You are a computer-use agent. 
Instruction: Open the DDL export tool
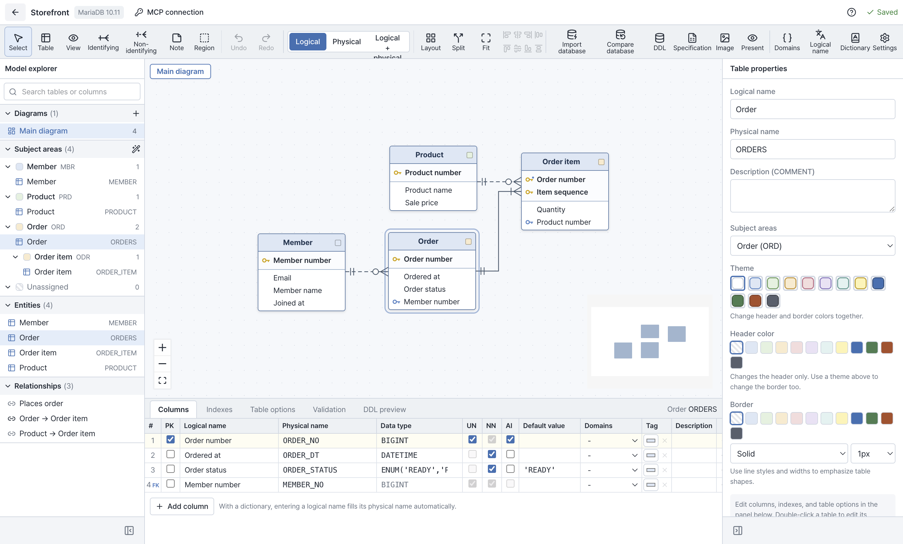click(x=659, y=42)
